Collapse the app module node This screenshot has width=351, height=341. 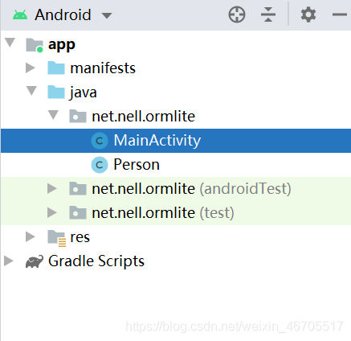tap(10, 43)
